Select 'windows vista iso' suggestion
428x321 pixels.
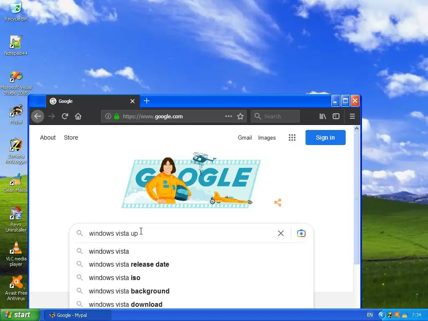(191, 278)
